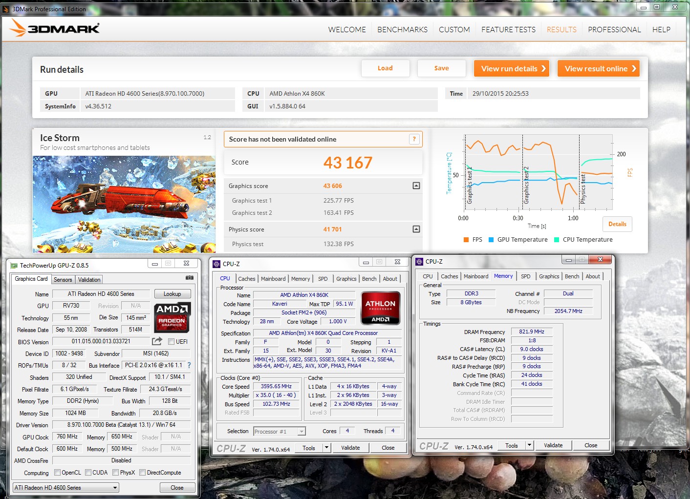Open chart Details button

coord(617,224)
